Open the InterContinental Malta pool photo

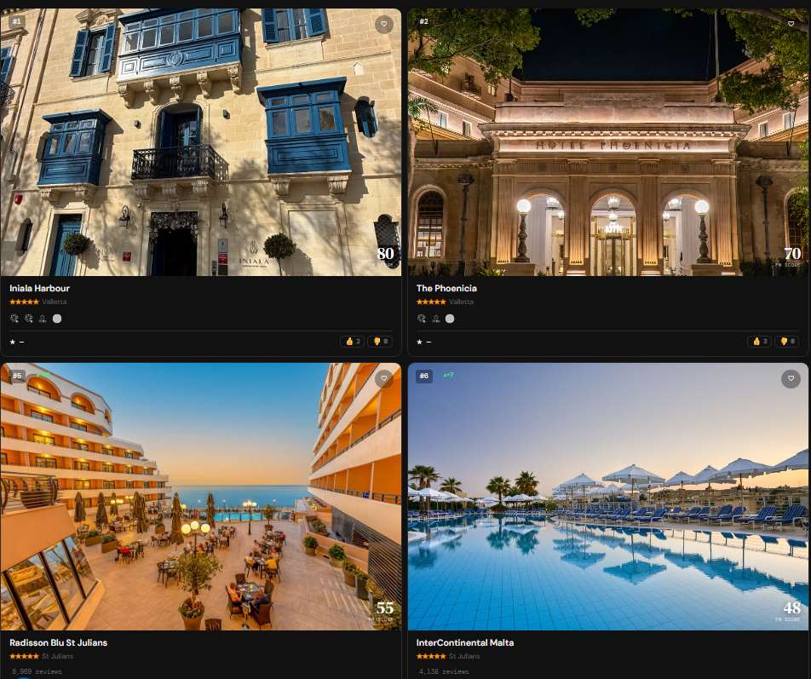(x=607, y=497)
